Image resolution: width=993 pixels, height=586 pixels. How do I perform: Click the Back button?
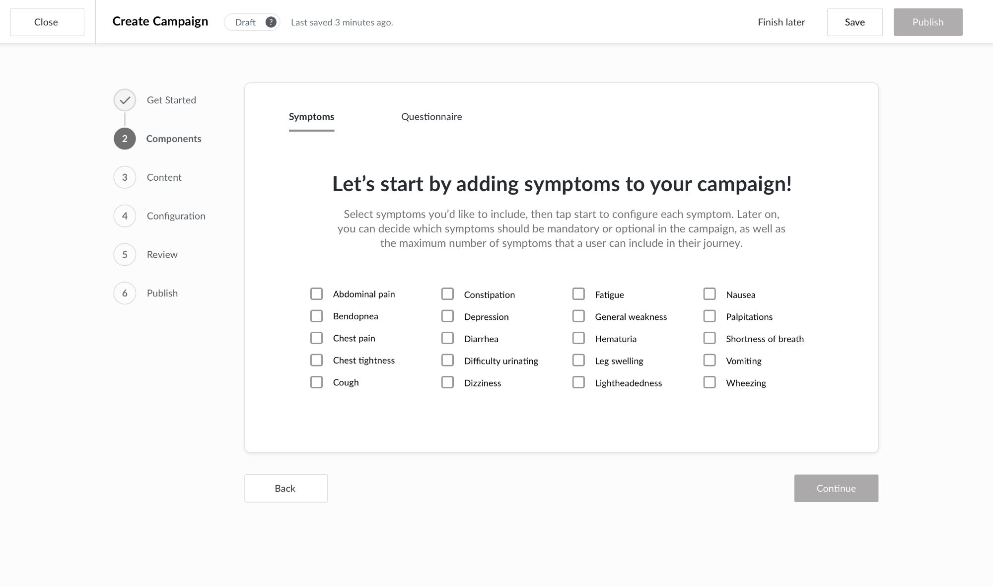[285, 488]
